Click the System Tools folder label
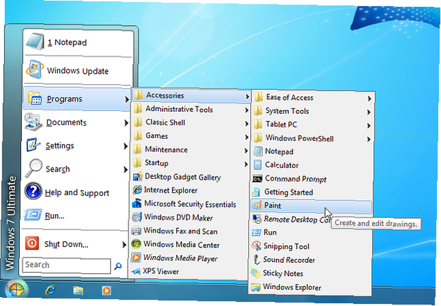The image size is (441, 306). [287, 111]
